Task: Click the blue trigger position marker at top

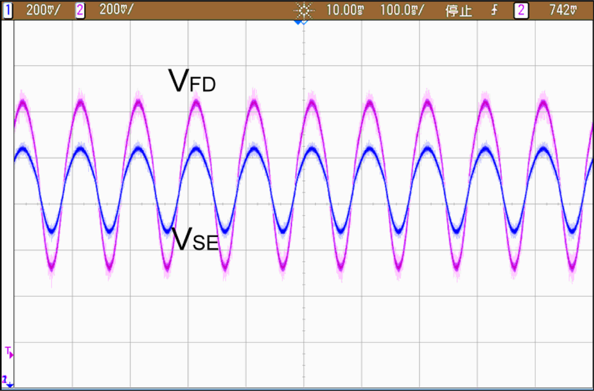Action: coord(299,23)
